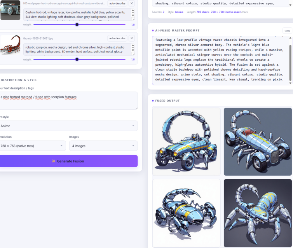Screen dimensions: 293x248
Task: Click the Fused Output section heading
Action: (x=167, y=101)
